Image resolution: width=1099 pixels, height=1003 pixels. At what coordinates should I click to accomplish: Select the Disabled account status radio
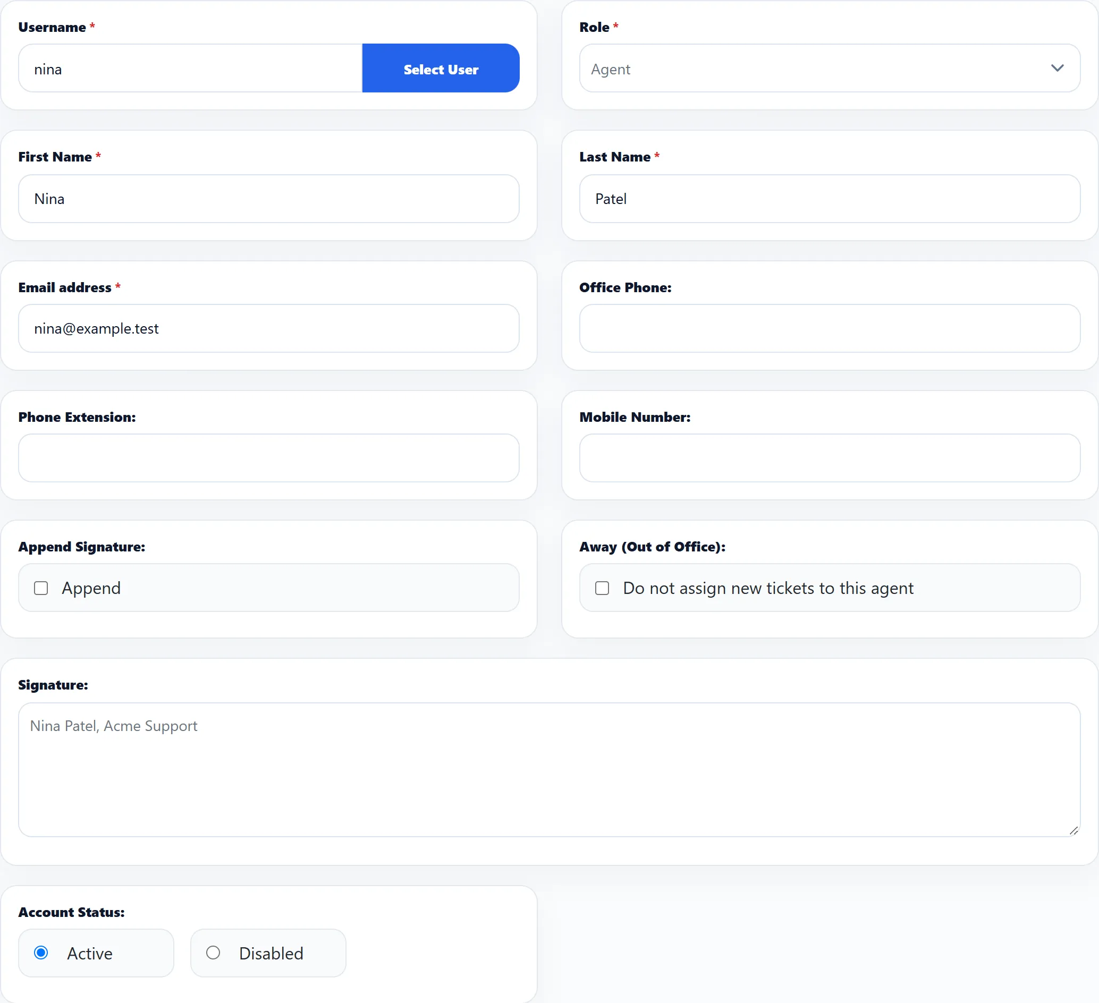213,953
